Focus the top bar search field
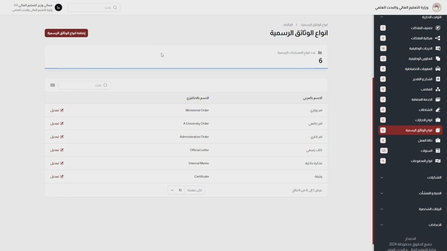This screenshot has height=251, width=447. click(94, 7)
